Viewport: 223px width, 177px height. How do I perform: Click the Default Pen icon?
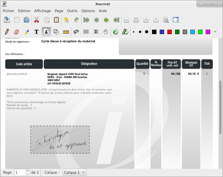125,32
